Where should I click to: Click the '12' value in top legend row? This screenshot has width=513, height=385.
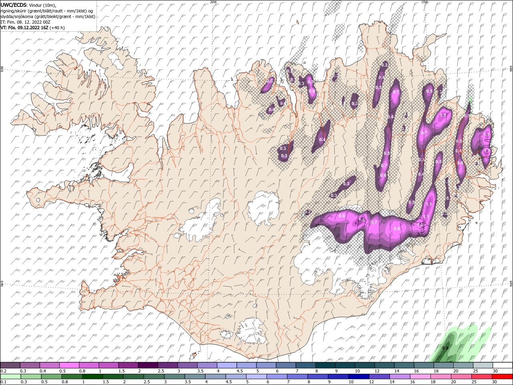(378, 371)
